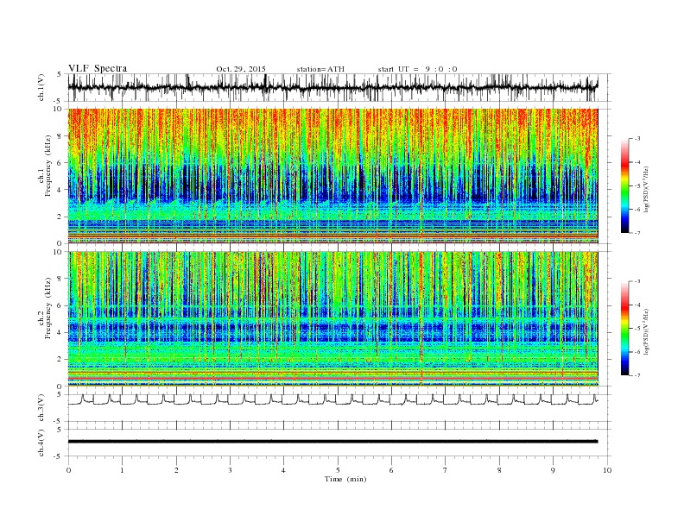
Task: Click the "VLF Spectra" plot title
Action: [x=98, y=68]
